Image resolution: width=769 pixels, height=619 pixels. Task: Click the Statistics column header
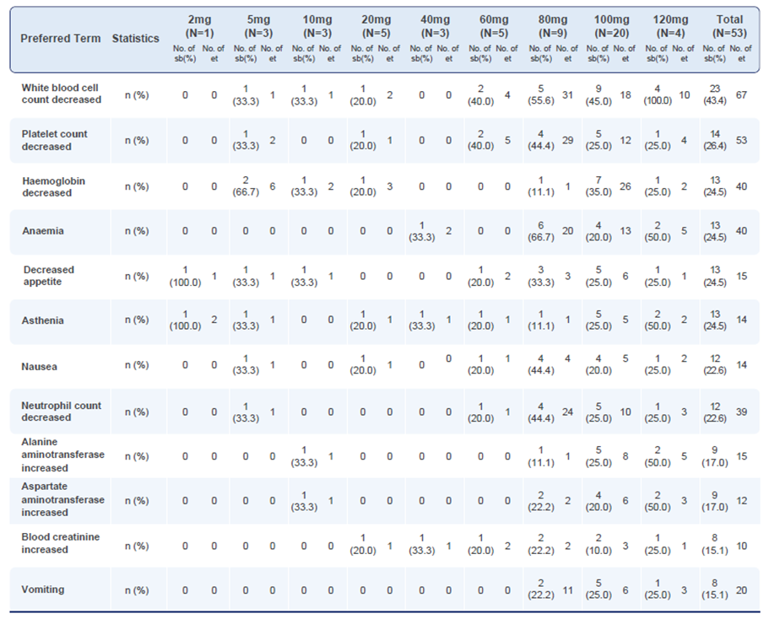point(135,39)
